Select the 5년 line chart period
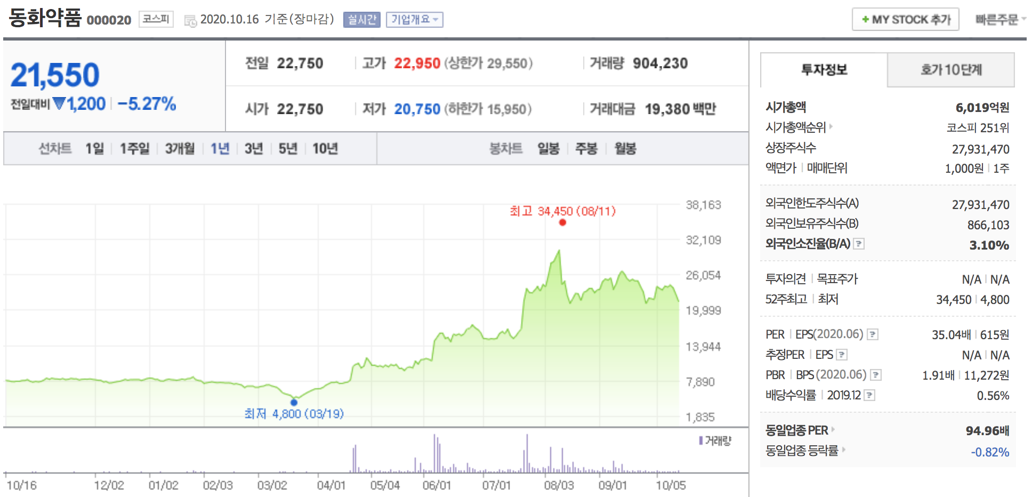This screenshot has height=497, width=1032. pyautogui.click(x=288, y=148)
